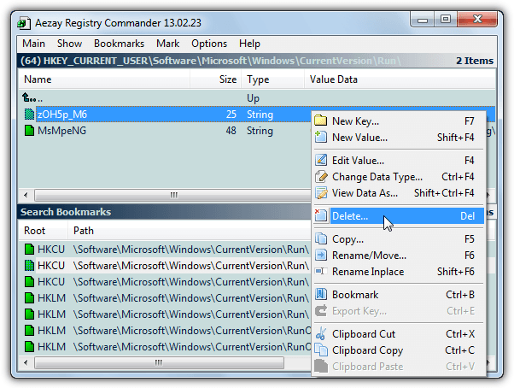Click the Rename/Move arrow icon
Screen dimensions: 514x388
coord(320,255)
